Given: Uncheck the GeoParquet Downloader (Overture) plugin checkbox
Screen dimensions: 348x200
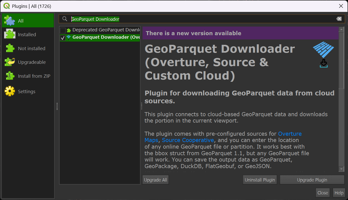Looking at the screenshot, I should 63,38.
